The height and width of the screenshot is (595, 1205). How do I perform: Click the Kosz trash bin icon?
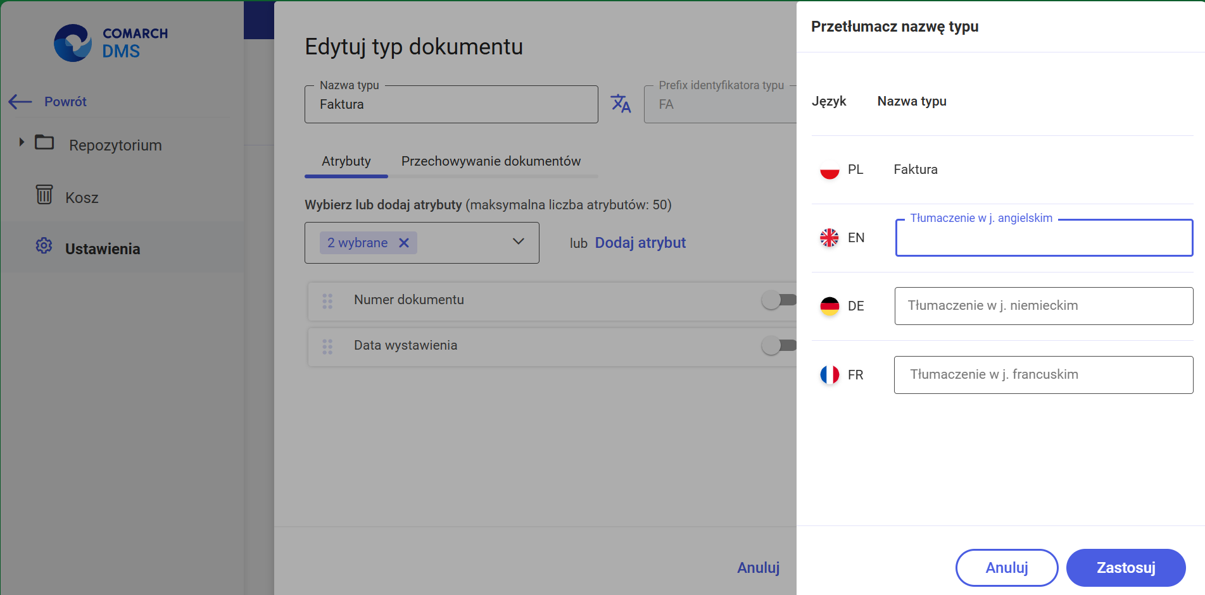44,194
